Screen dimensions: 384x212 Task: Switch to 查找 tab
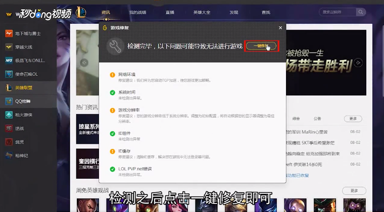point(266,12)
